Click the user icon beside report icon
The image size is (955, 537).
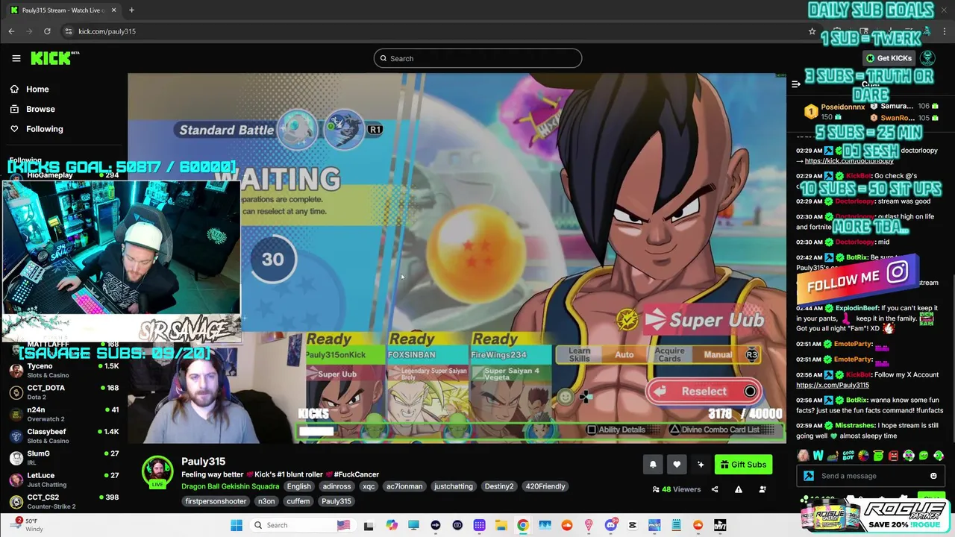tap(763, 489)
